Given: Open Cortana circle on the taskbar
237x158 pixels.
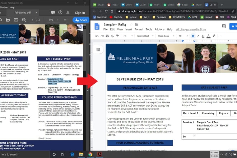Looking at the screenshot, I should pos(54,154).
